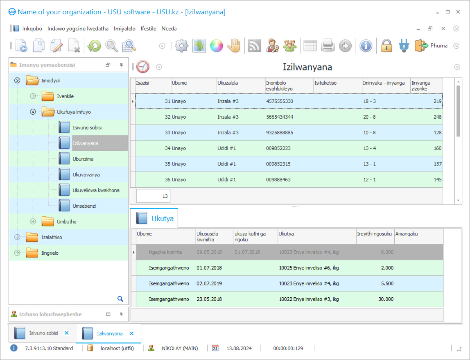Expand the Izalathiso folder
470x360 pixels.
tap(17, 237)
